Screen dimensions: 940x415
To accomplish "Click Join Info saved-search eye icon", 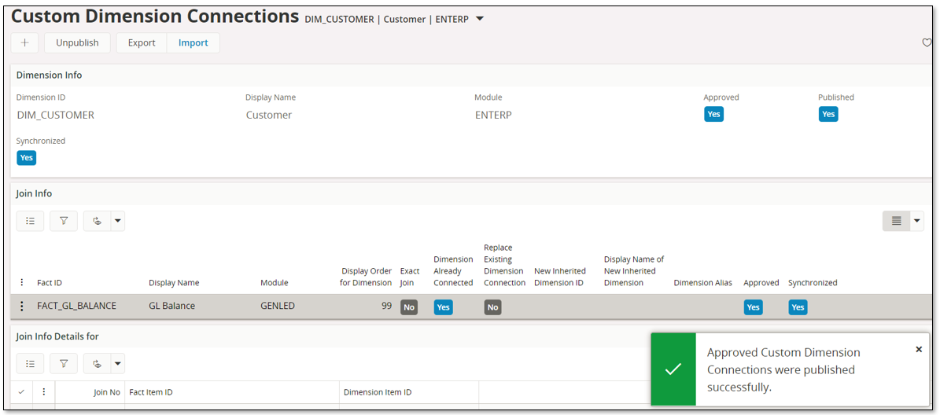I will [x=97, y=222].
